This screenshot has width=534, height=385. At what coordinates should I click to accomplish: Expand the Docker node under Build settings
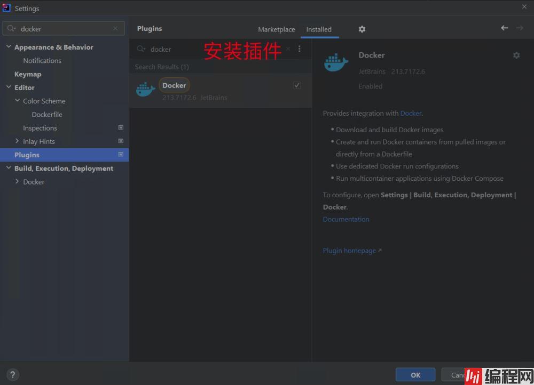point(17,182)
